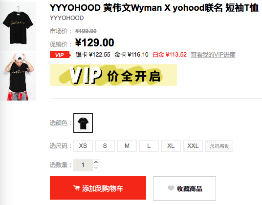The width and height of the screenshot is (262, 205).
Task: Pick the XXL size option
Action: 193,146
